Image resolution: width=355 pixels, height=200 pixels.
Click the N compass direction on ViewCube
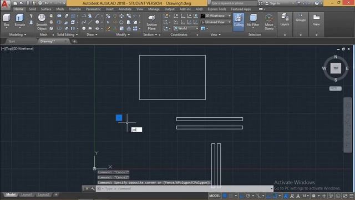pos(336,57)
